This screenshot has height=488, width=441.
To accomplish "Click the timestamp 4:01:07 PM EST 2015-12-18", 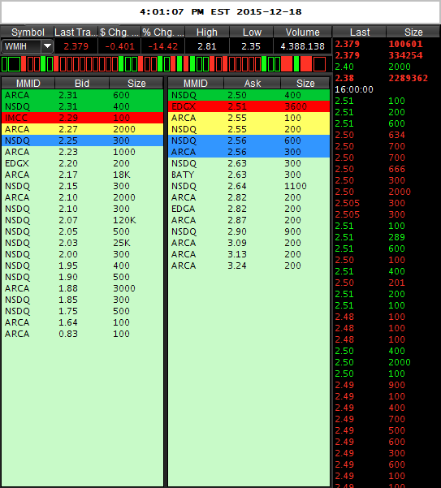I will (221, 12).
